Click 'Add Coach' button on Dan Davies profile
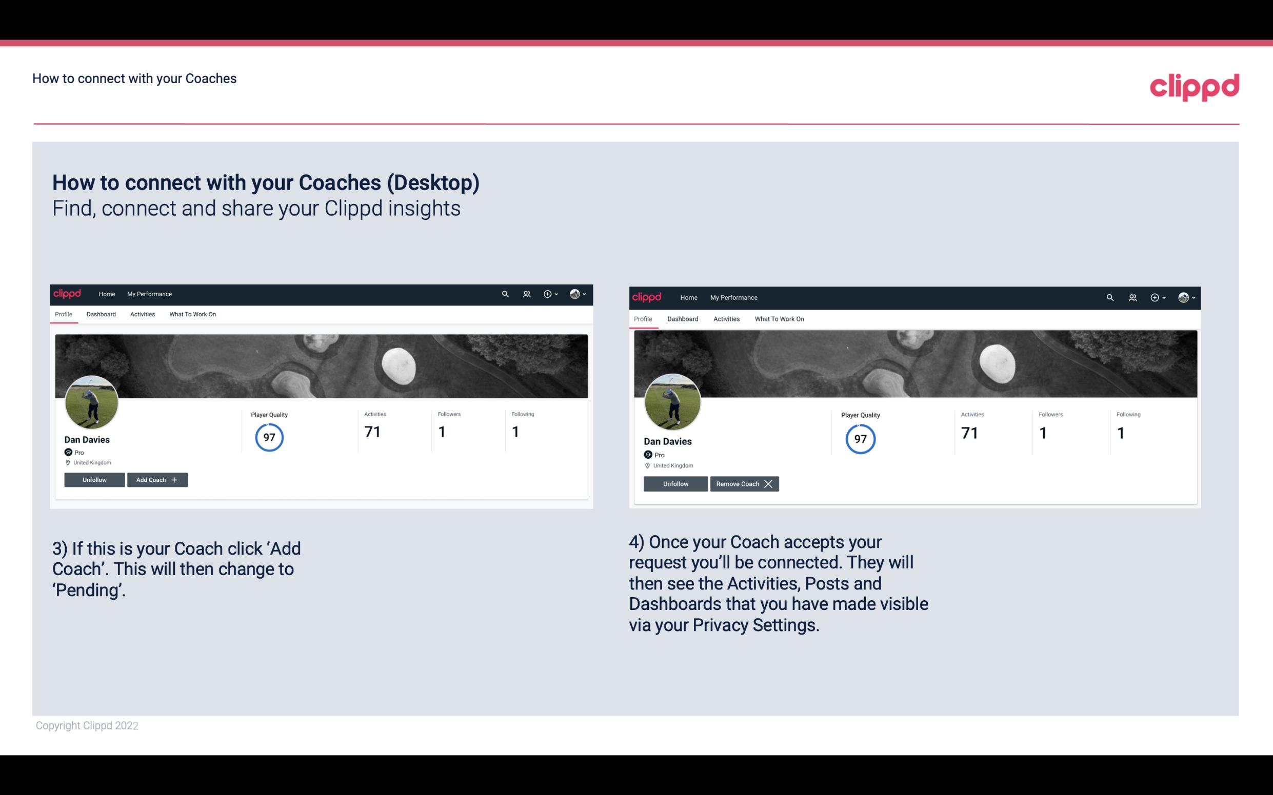Image resolution: width=1273 pixels, height=795 pixels. 156,479
